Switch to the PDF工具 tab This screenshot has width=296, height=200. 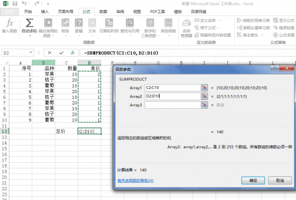pos(157,12)
